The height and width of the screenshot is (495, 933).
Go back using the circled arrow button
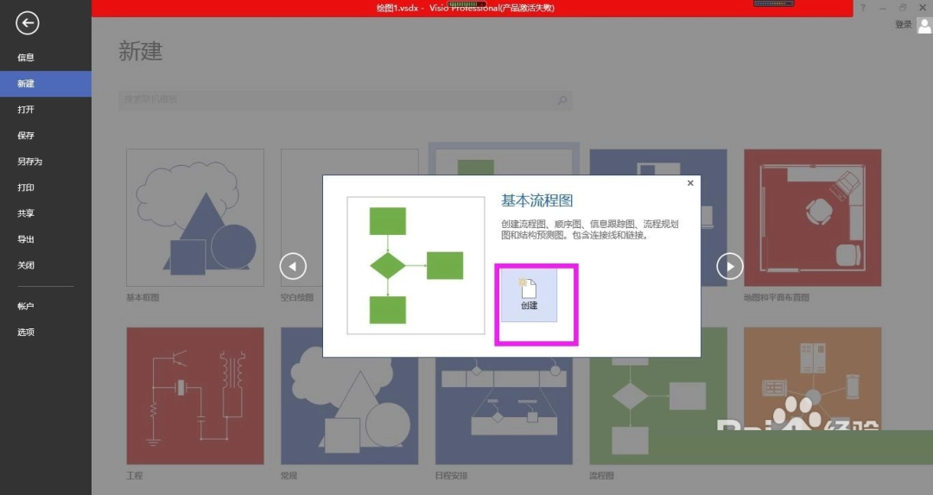(28, 23)
